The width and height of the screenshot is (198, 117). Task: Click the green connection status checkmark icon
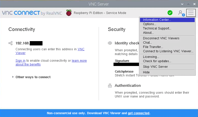point(170,13)
